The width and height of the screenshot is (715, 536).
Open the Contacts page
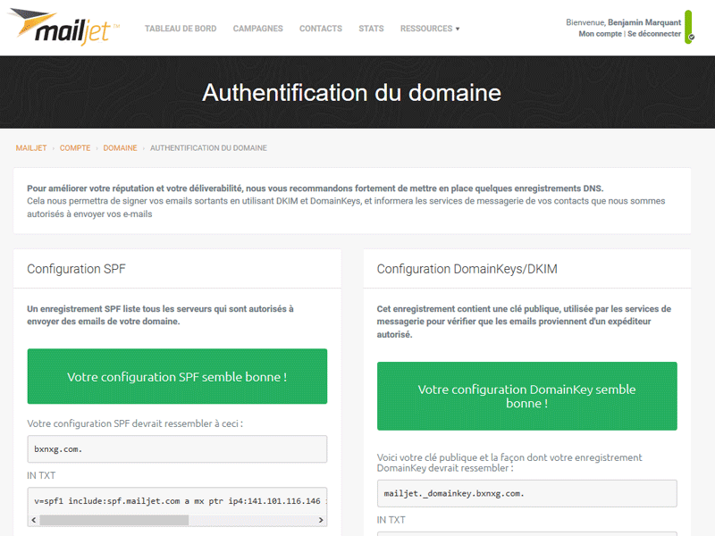pos(321,29)
